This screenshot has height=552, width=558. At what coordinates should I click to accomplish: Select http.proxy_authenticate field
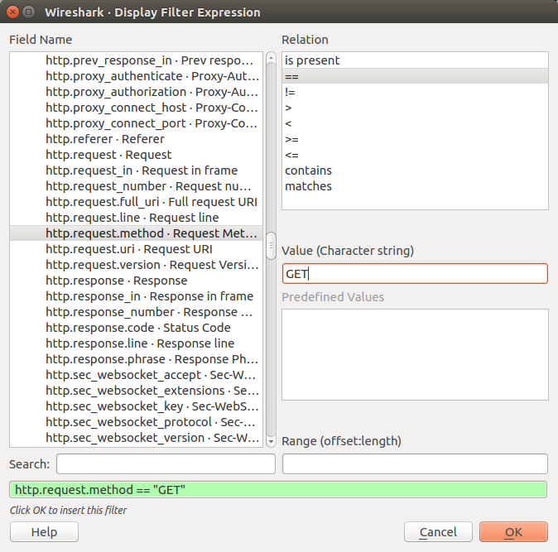click(x=137, y=76)
